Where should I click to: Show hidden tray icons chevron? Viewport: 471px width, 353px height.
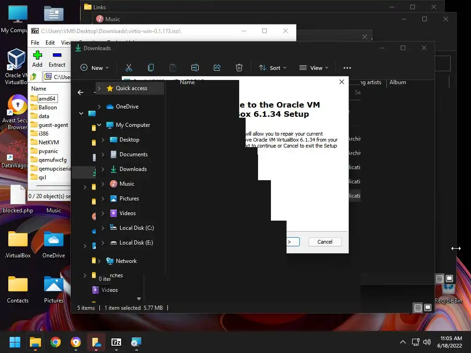point(403,342)
